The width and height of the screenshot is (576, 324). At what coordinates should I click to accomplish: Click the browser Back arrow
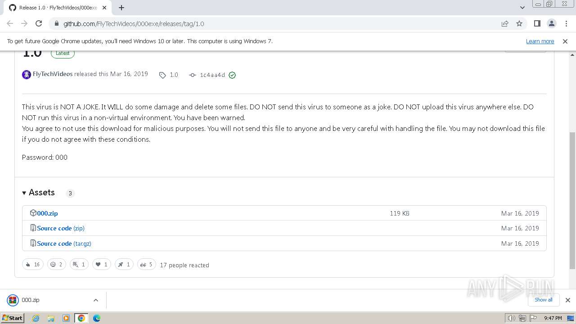10,23
